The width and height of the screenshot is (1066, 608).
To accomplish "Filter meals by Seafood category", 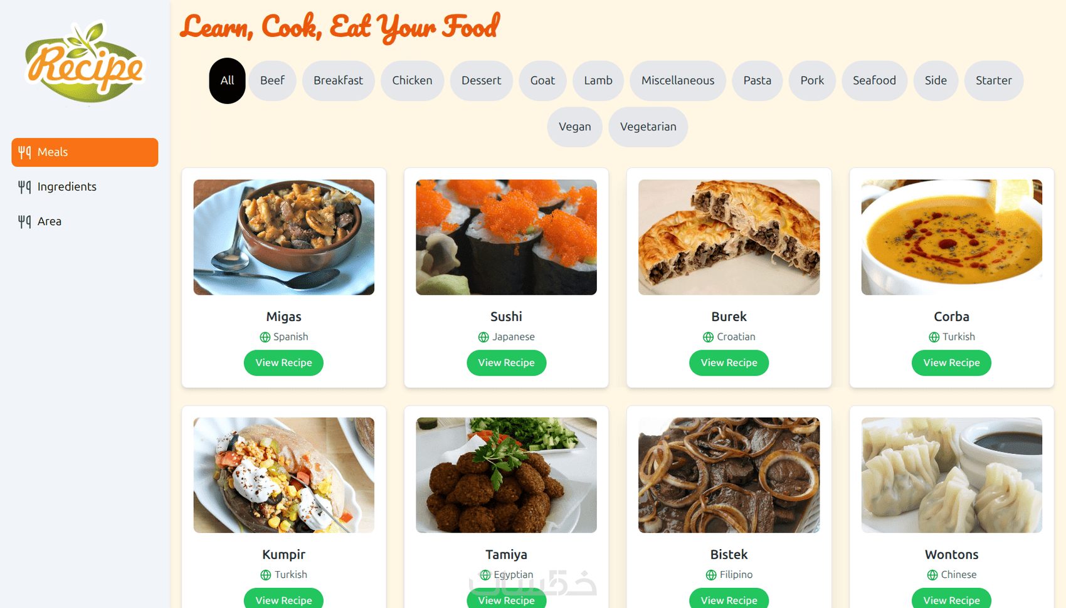I will click(874, 80).
